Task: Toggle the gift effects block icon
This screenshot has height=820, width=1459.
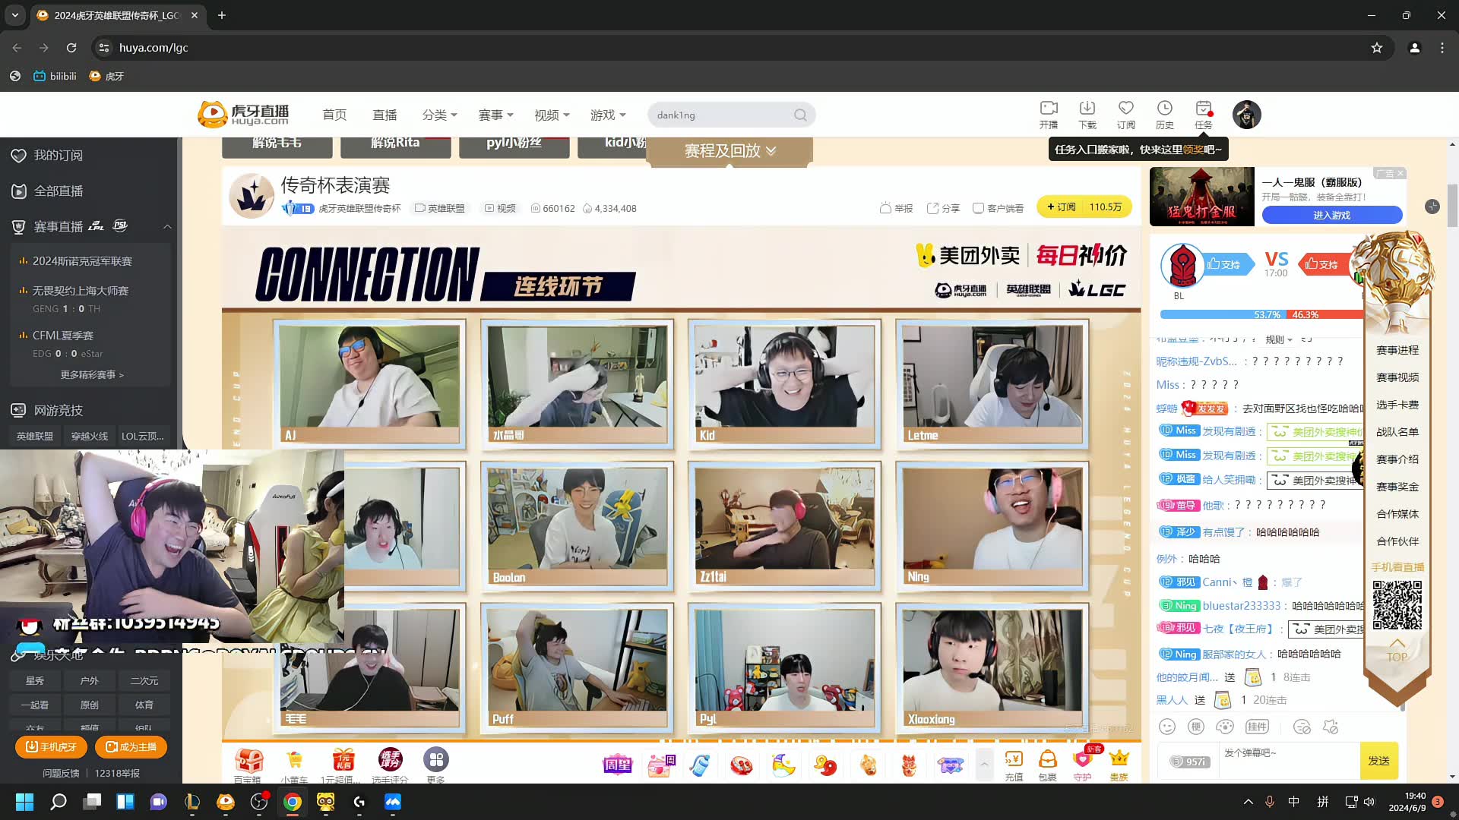Action: coord(1331,727)
